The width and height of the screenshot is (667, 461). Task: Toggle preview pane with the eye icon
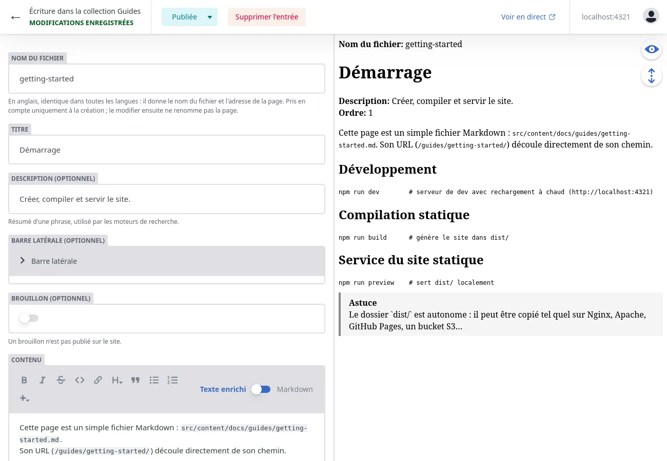tap(652, 49)
